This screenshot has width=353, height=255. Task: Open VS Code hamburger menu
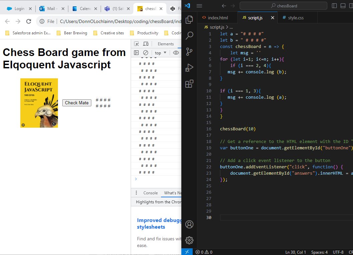coord(199,6)
